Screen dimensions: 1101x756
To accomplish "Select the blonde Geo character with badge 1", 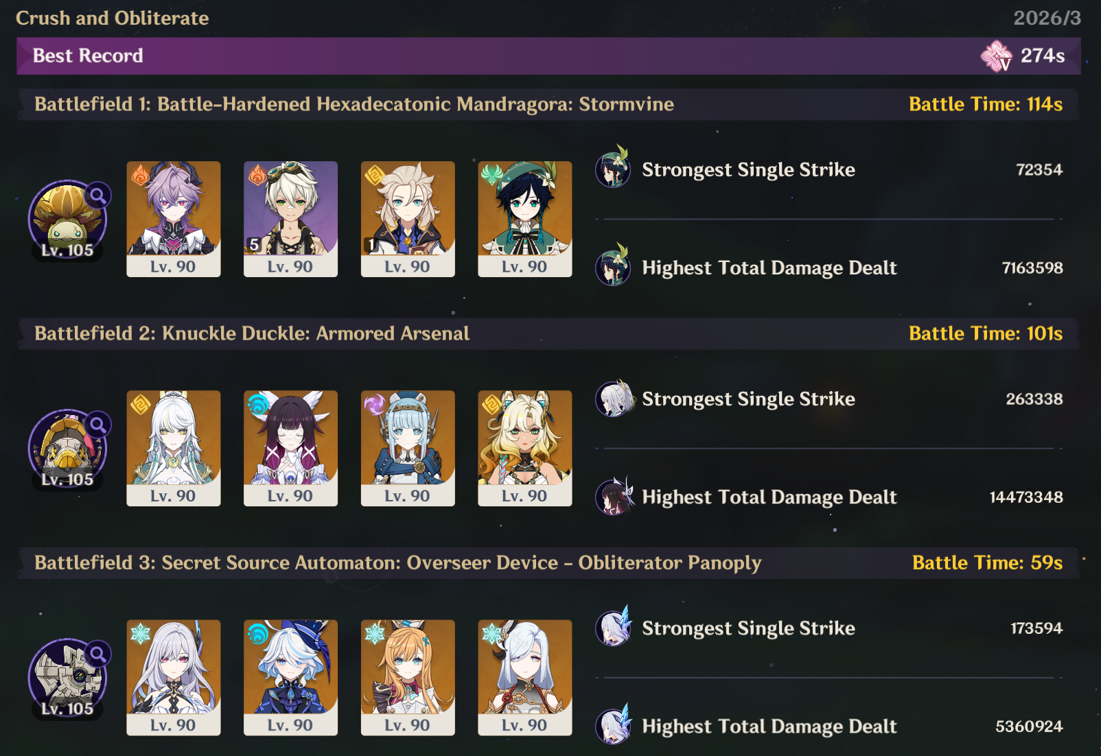I will point(408,219).
